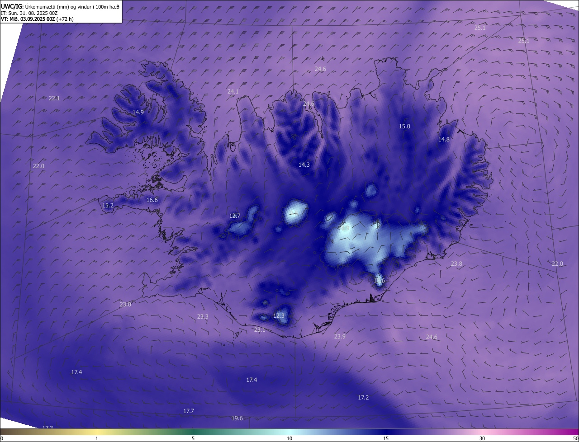
Task: Select the 15.2 value label
Action: pos(108,205)
